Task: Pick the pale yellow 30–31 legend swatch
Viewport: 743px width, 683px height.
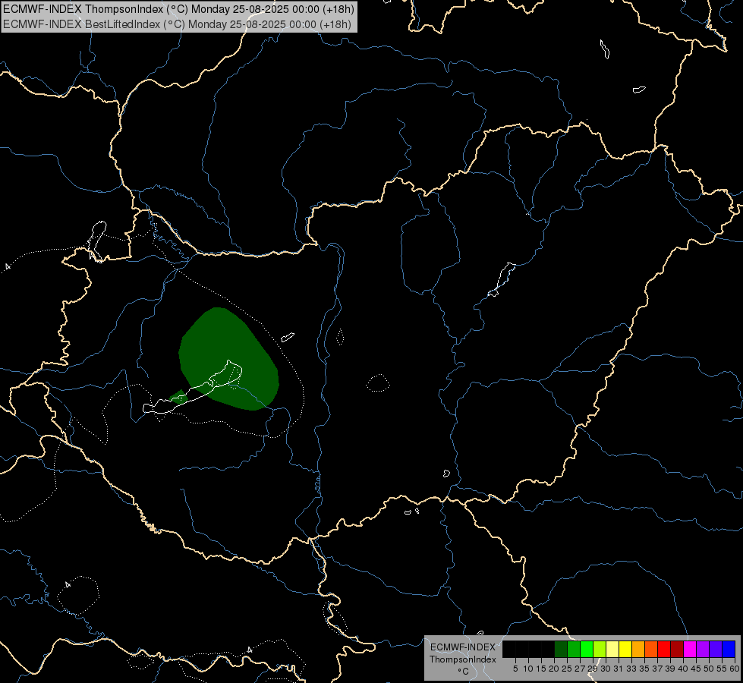Action: pyautogui.click(x=612, y=649)
